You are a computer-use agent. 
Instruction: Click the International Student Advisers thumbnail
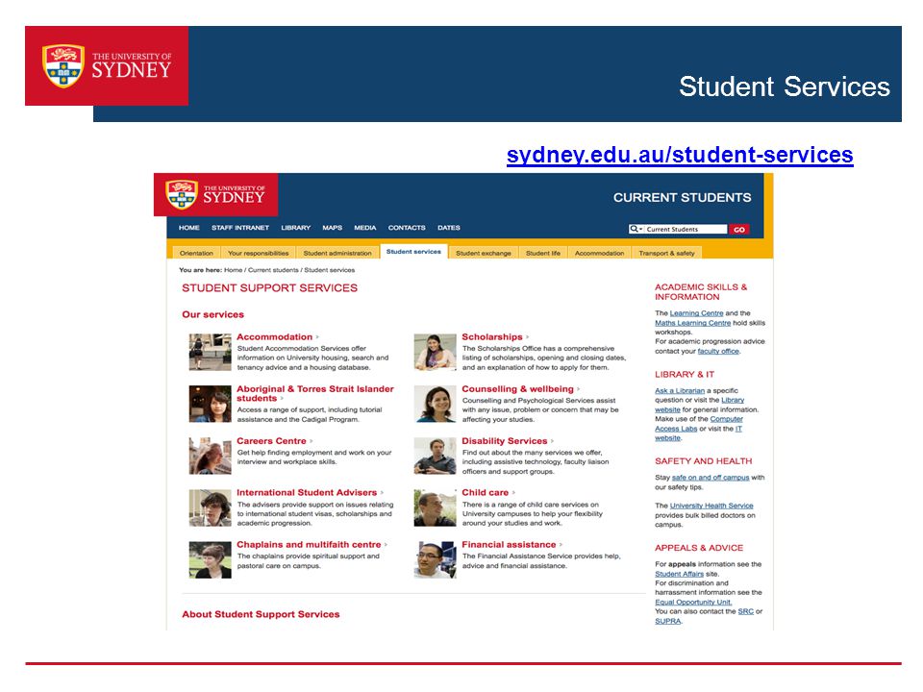click(211, 507)
